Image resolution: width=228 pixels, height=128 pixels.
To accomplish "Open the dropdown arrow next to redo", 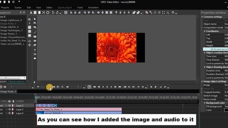I will coord(60,14).
